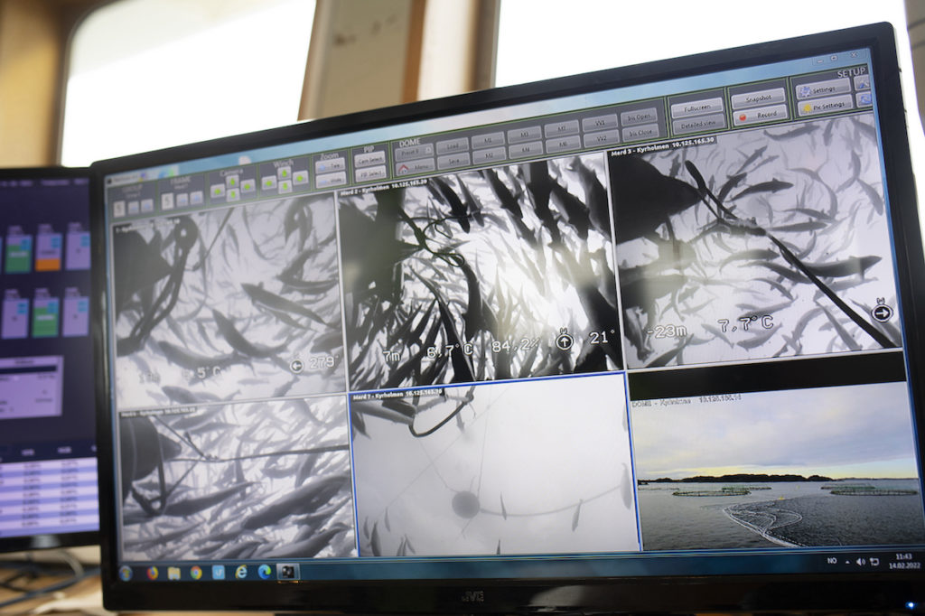Switch to Fullscreen view
The width and height of the screenshot is (925, 616).
pyautogui.click(x=696, y=108)
